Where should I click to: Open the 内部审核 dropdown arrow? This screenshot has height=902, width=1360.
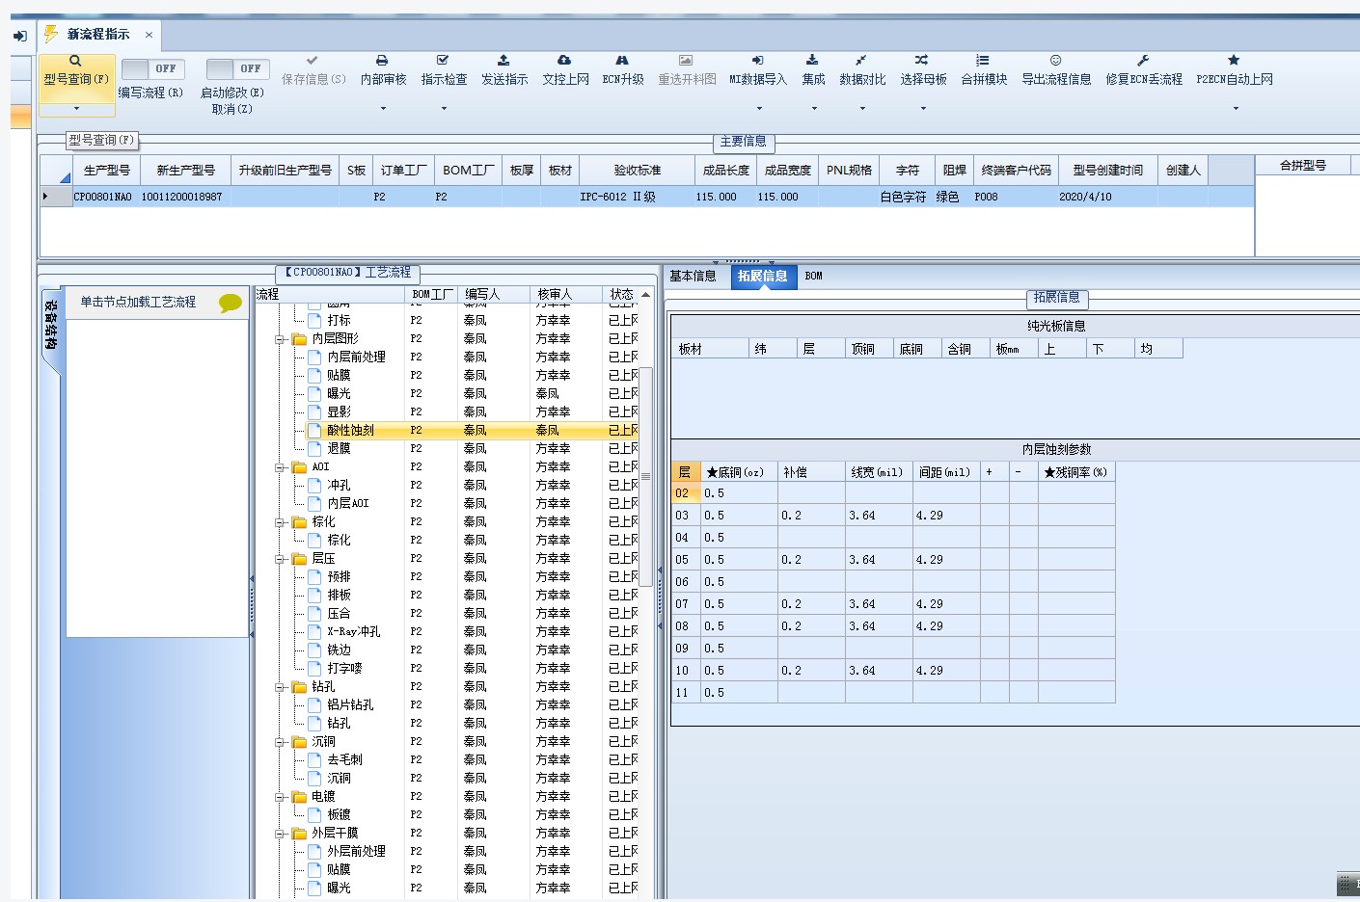tap(383, 108)
